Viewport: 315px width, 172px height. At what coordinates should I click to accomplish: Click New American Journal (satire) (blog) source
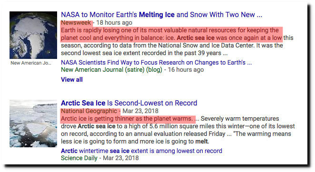click(111, 70)
